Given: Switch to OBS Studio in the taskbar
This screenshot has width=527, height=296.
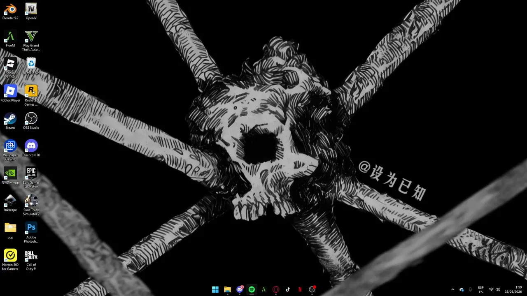Looking at the screenshot, I should (312, 289).
